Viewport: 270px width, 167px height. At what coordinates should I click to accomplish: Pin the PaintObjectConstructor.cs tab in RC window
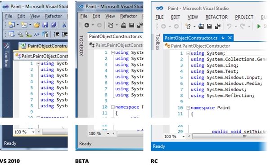pyautogui.click(x=223, y=38)
